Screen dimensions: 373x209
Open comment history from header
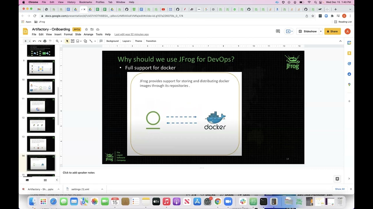point(278,31)
